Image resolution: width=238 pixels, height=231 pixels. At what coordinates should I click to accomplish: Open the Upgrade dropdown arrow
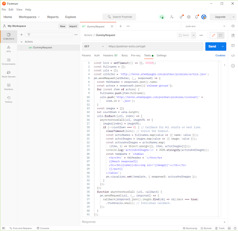pos(233,17)
